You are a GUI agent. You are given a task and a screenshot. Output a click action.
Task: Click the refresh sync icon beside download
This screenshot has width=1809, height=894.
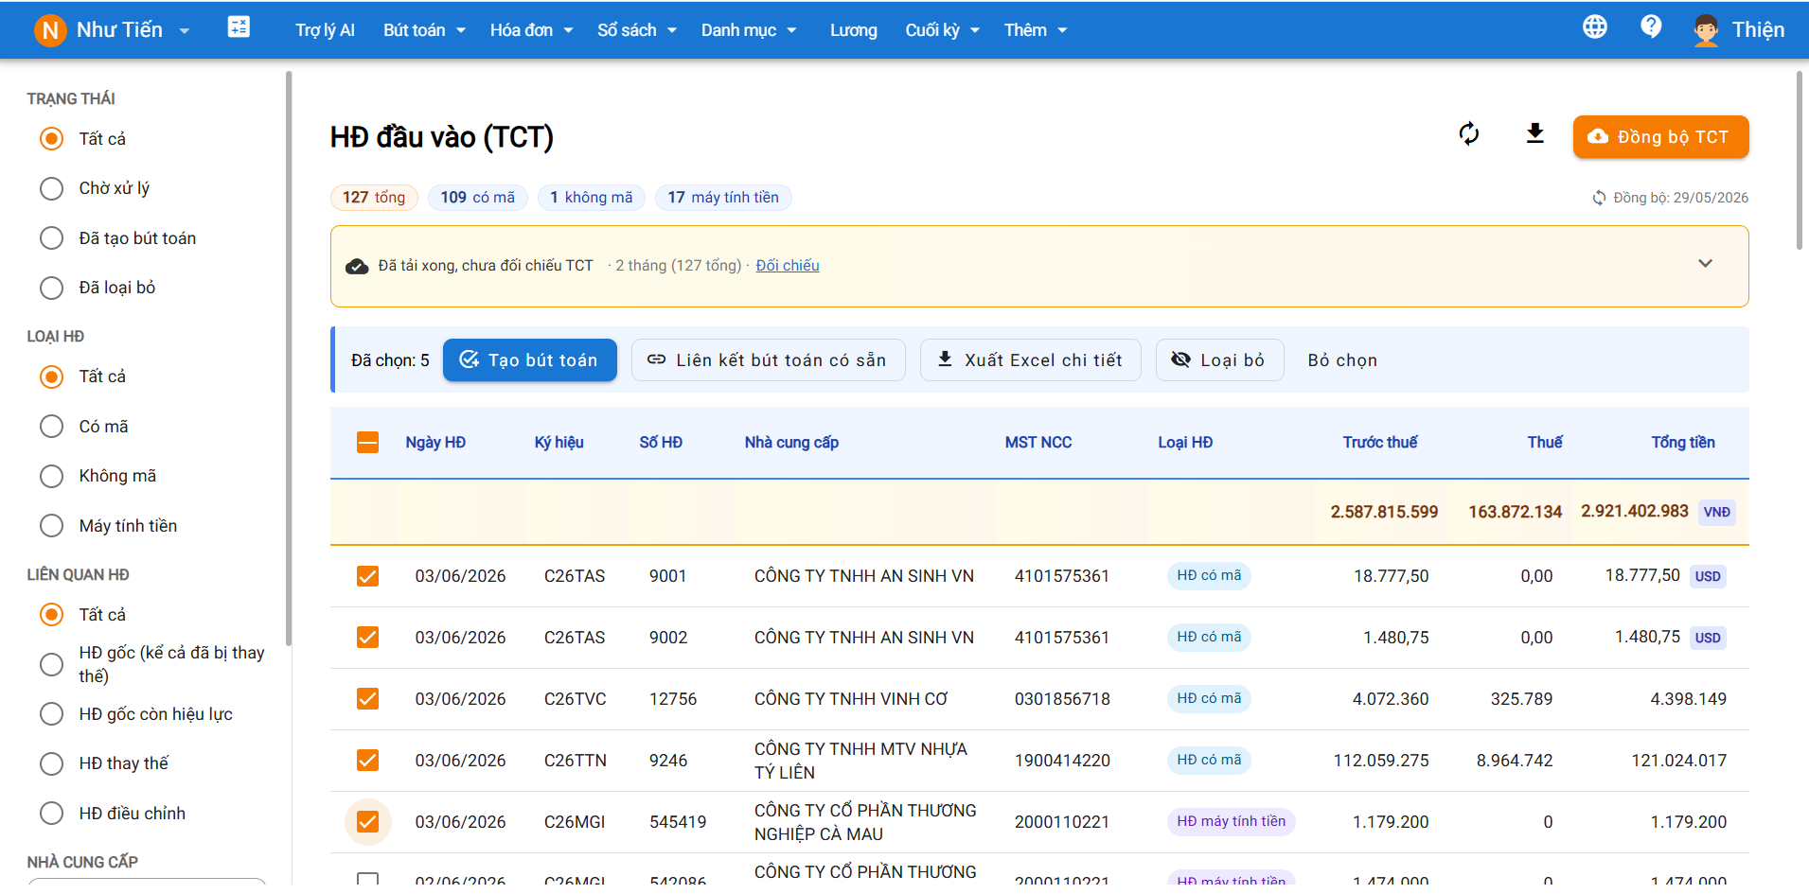pos(1469,134)
